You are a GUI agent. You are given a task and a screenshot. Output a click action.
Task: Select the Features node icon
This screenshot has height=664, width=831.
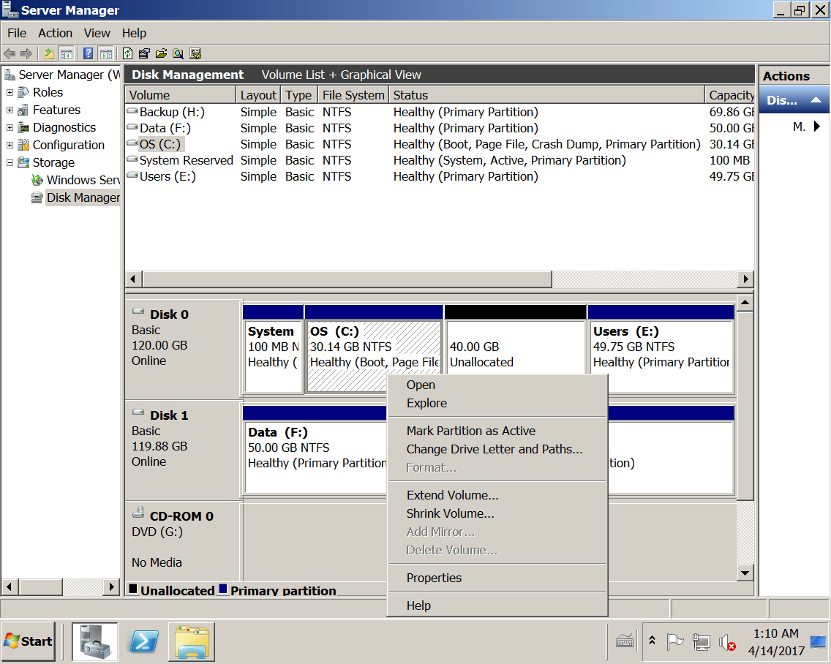tap(23, 110)
